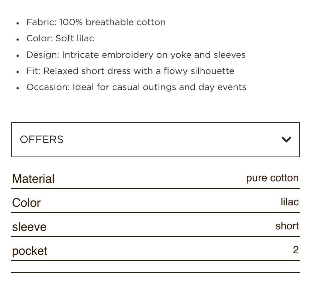Viewport: 311px width, 283px height.
Task: Click the Color Soft lilac bullet
Action: (x=60, y=38)
